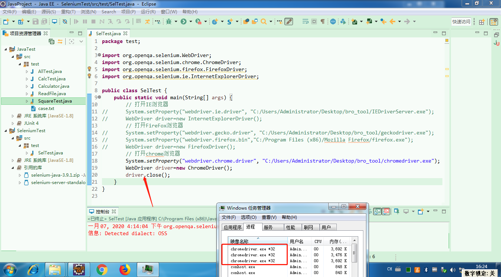This screenshot has width=501, height=277.
Task: Expand the JUnit 4 library node
Action: (x=13, y=123)
